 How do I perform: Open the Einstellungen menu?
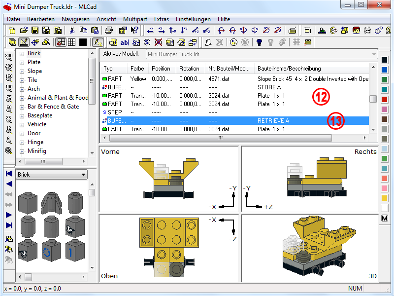click(193, 19)
